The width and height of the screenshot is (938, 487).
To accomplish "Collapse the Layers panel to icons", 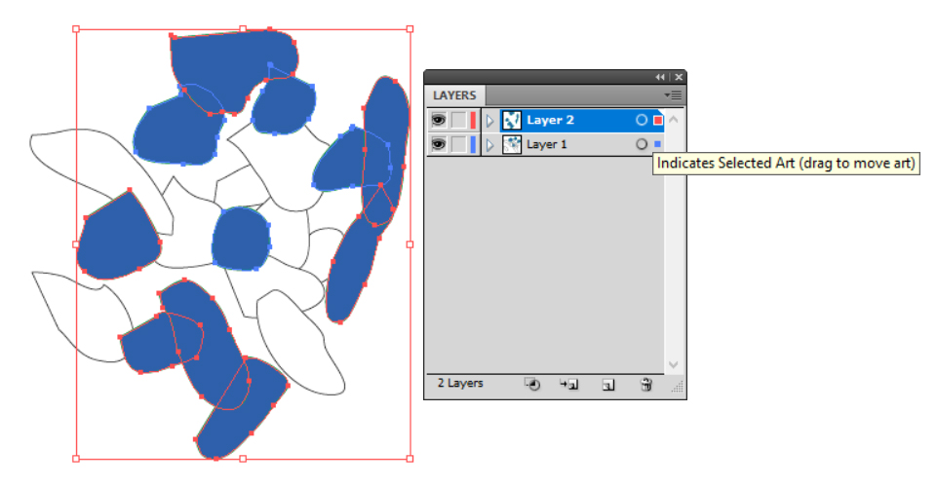I will [x=660, y=77].
